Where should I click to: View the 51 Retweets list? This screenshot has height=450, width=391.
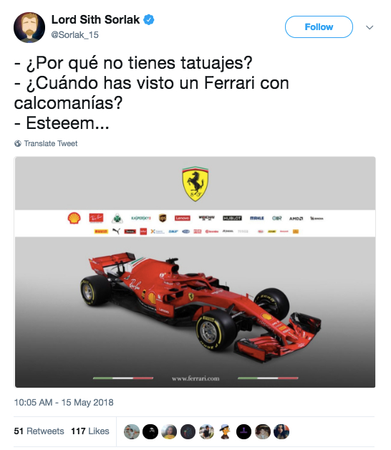39,431
